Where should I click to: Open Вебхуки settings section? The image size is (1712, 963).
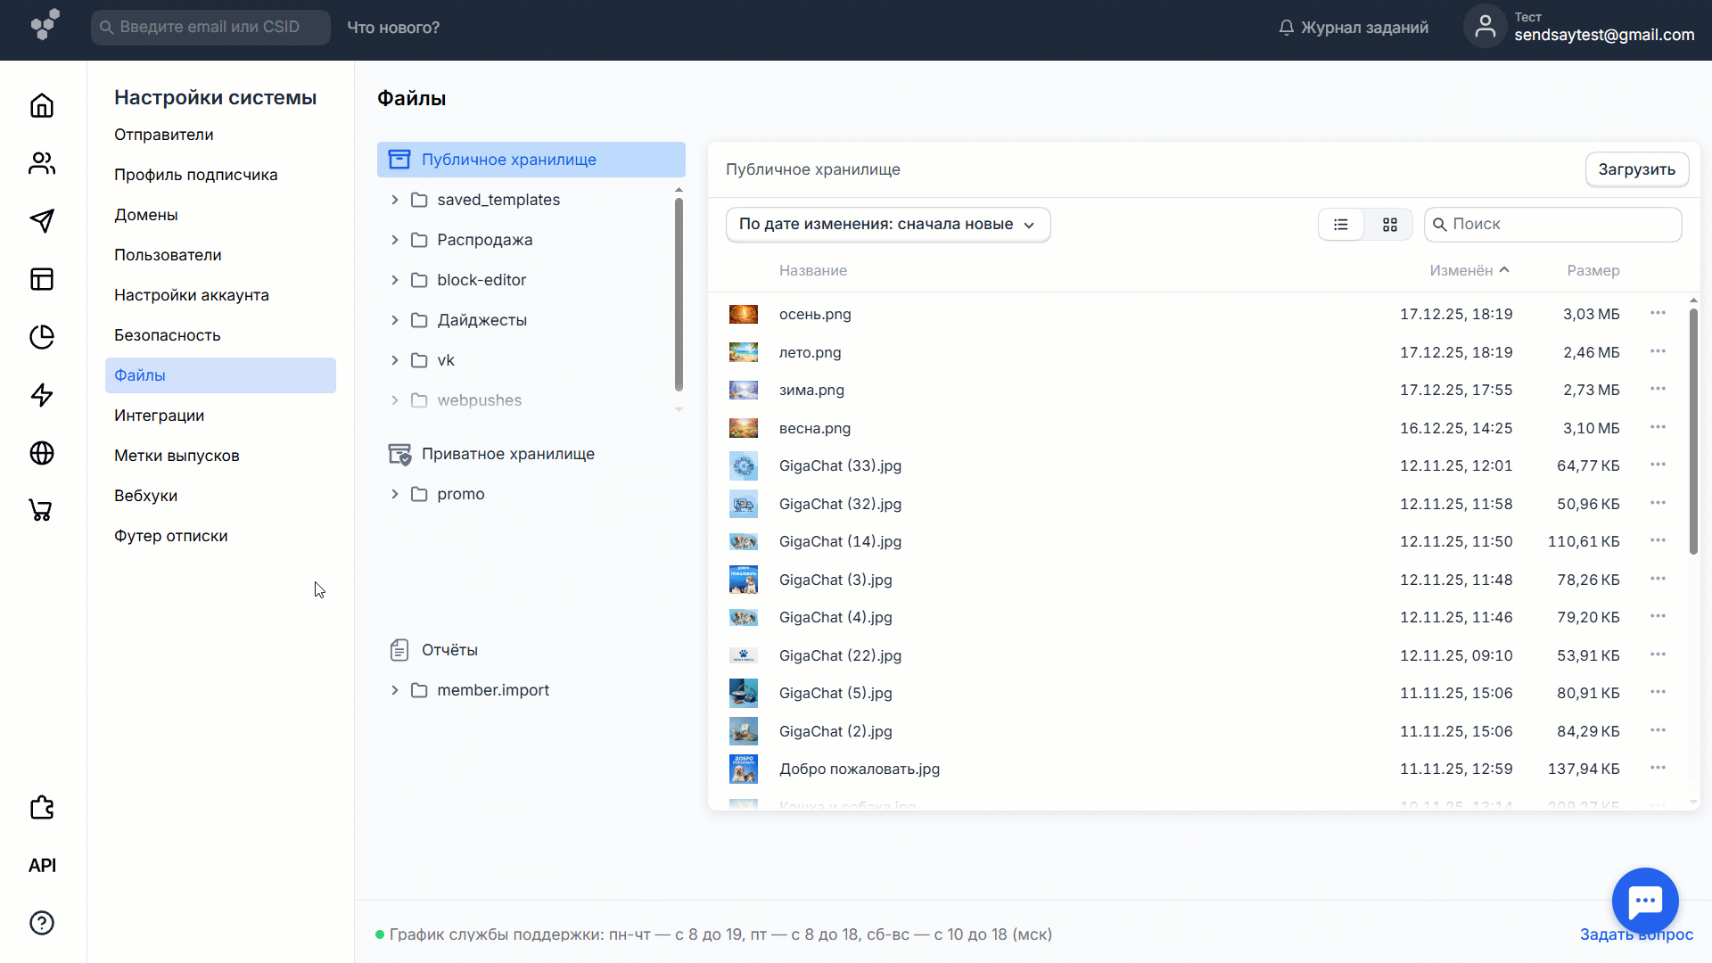tap(146, 496)
